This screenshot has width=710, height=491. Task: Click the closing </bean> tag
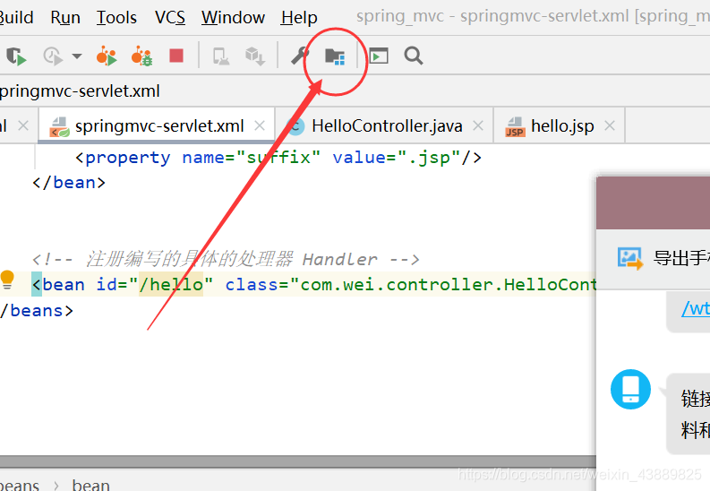coord(69,183)
